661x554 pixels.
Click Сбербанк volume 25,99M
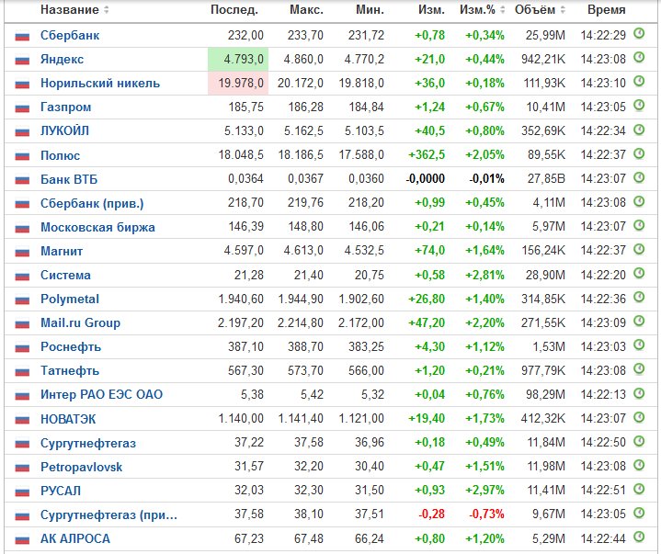(x=545, y=35)
